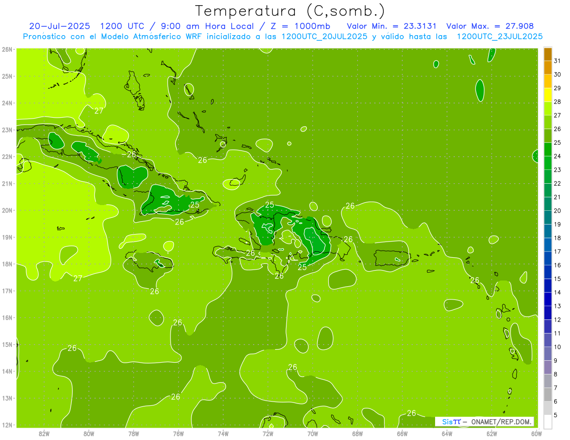Click the 80W longitude axis label

click(89, 433)
